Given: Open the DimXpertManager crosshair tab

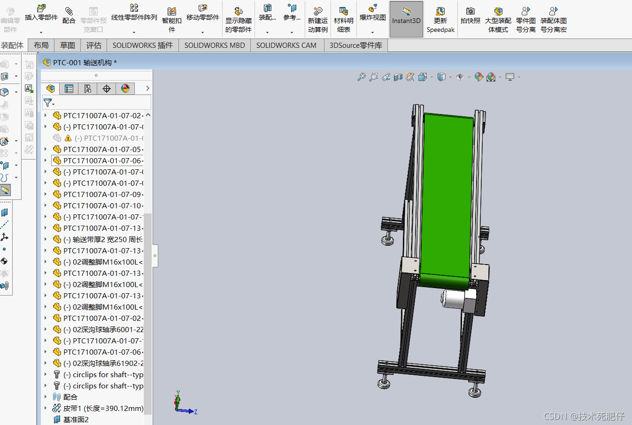Looking at the screenshot, I should [x=107, y=89].
